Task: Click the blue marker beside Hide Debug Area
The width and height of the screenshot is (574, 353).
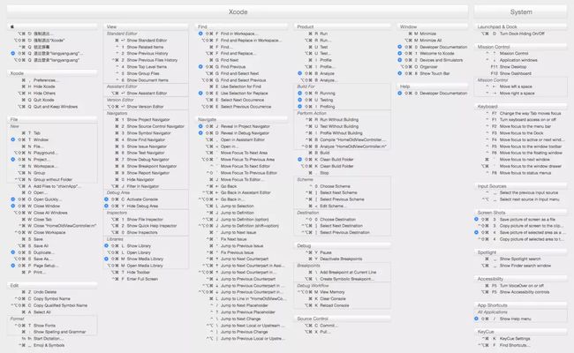Action: pyautogui.click(x=106, y=206)
